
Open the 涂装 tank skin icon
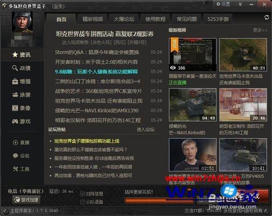21,95
